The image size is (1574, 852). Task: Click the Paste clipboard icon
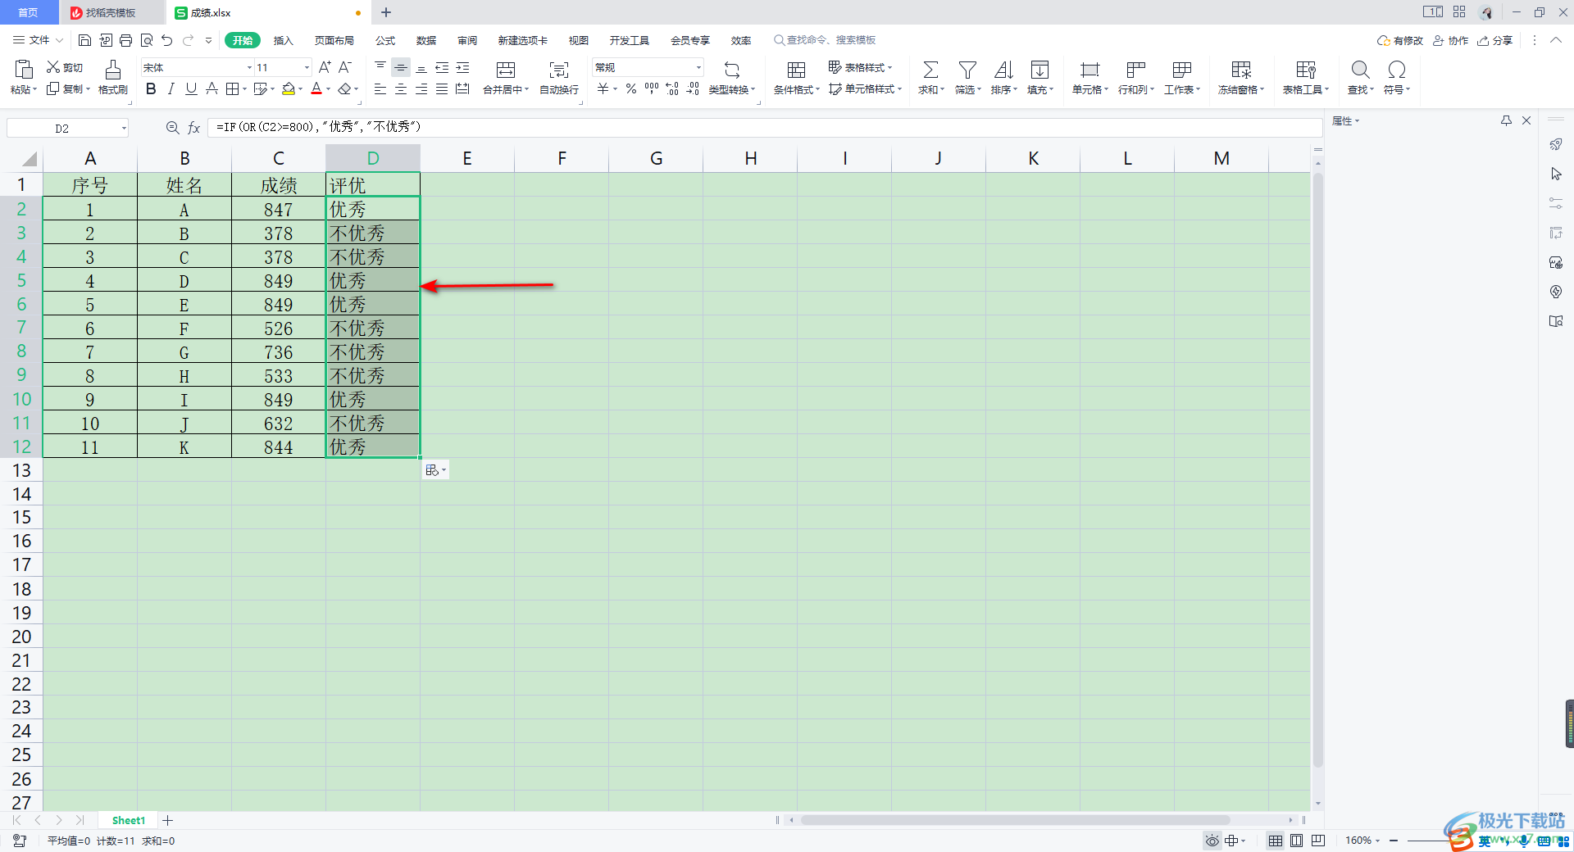click(24, 70)
